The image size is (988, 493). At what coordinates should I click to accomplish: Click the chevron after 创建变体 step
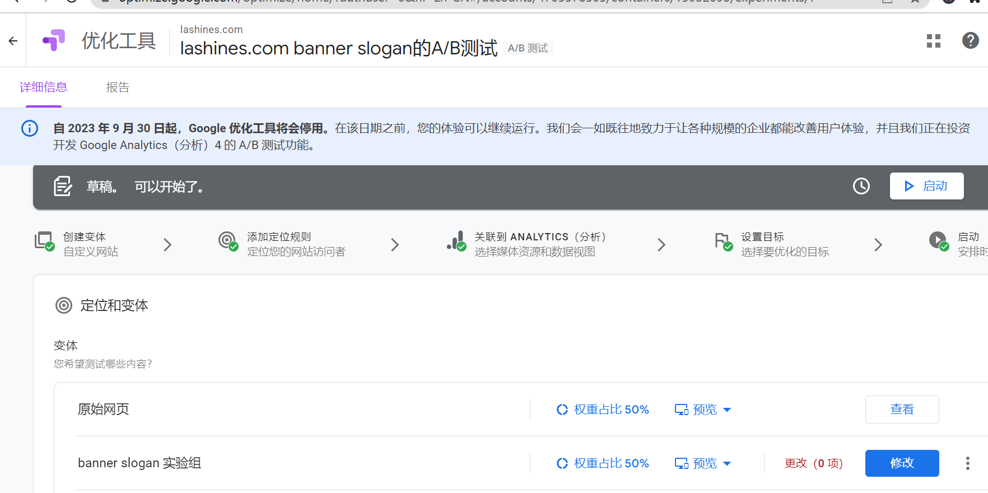point(167,245)
